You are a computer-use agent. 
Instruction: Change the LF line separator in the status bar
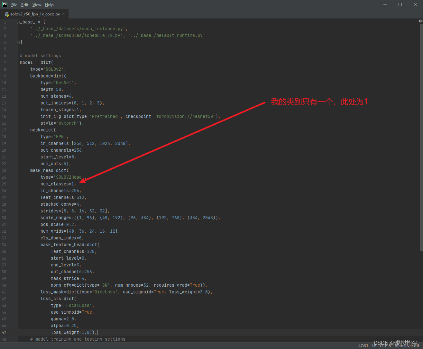coord(374,346)
